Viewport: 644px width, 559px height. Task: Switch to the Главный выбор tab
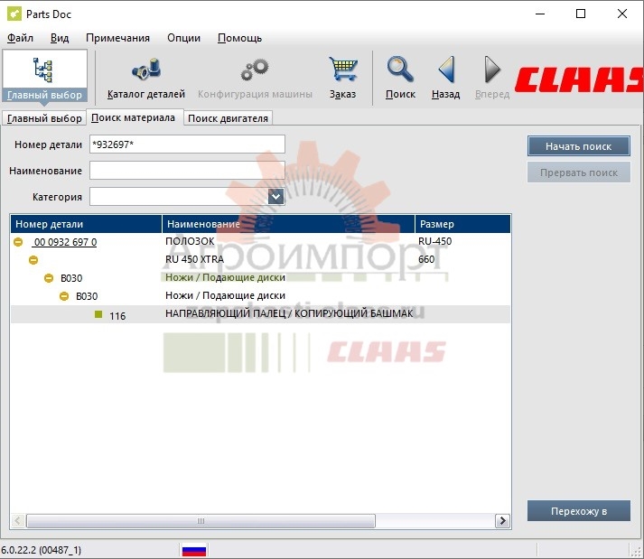click(44, 118)
